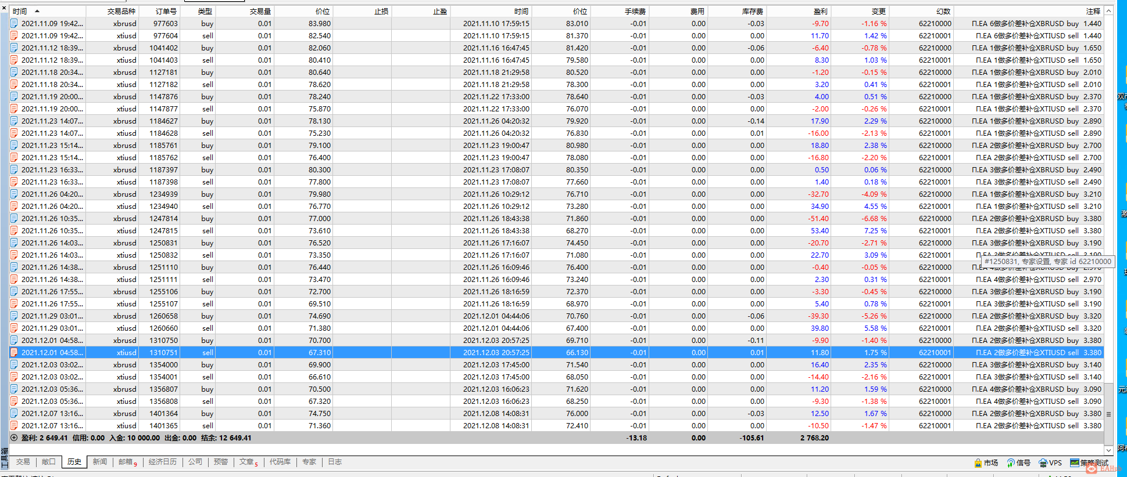The image size is (1127, 477).
Task: Switch to the 代码库 code base tab
Action: tap(280, 462)
